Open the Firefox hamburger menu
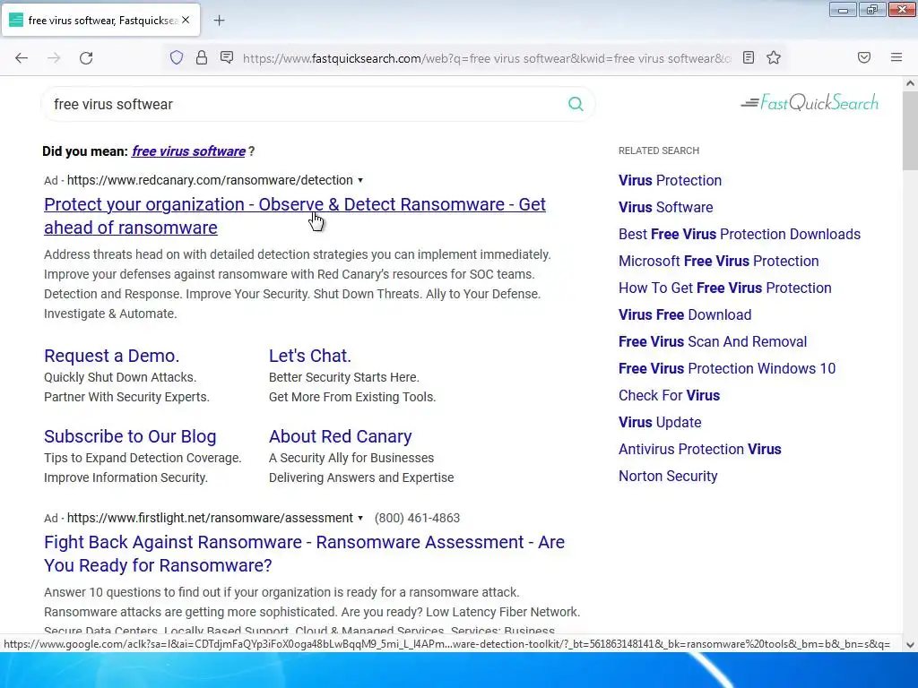918x688 pixels. tap(896, 57)
